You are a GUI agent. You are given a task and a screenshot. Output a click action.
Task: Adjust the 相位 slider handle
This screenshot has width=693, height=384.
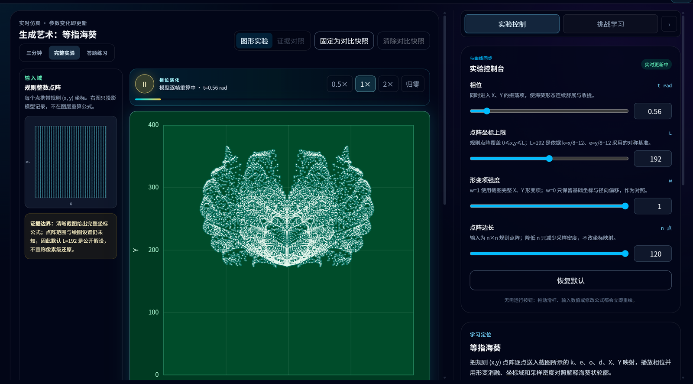487,111
